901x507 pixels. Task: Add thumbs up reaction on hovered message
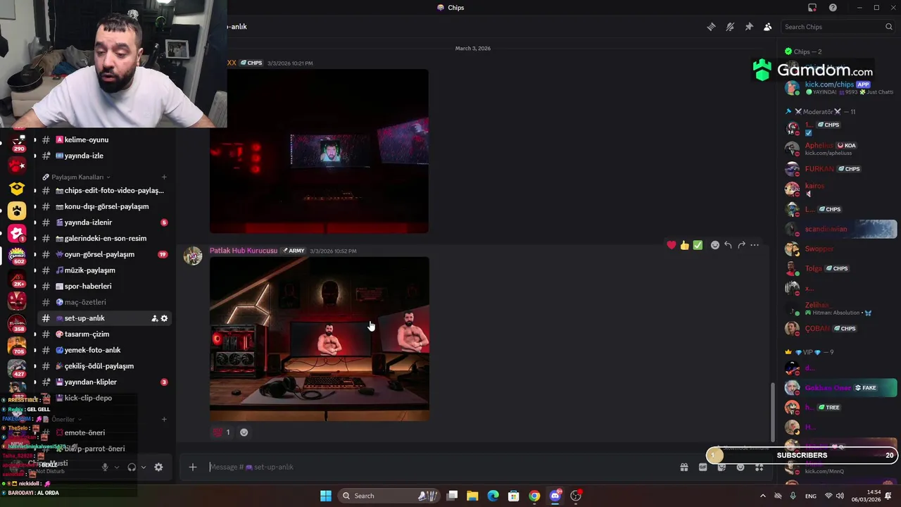[684, 245]
